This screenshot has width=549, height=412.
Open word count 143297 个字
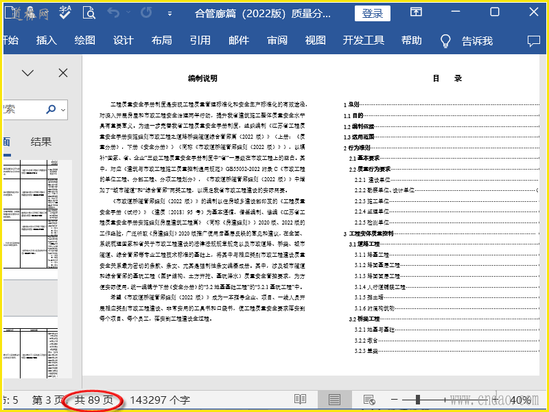[x=160, y=400]
